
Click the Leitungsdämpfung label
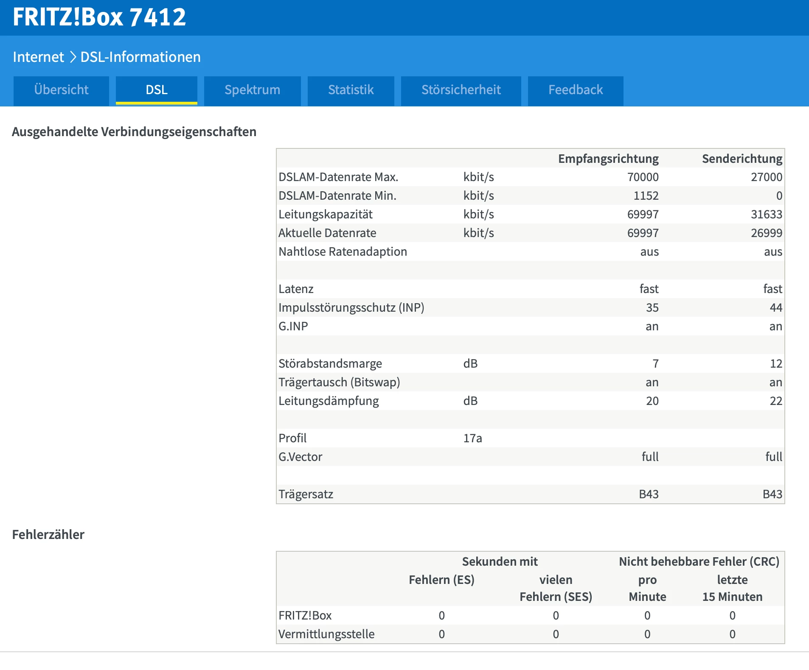[329, 401]
